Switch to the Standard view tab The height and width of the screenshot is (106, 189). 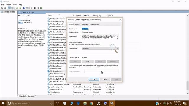pos(31,96)
